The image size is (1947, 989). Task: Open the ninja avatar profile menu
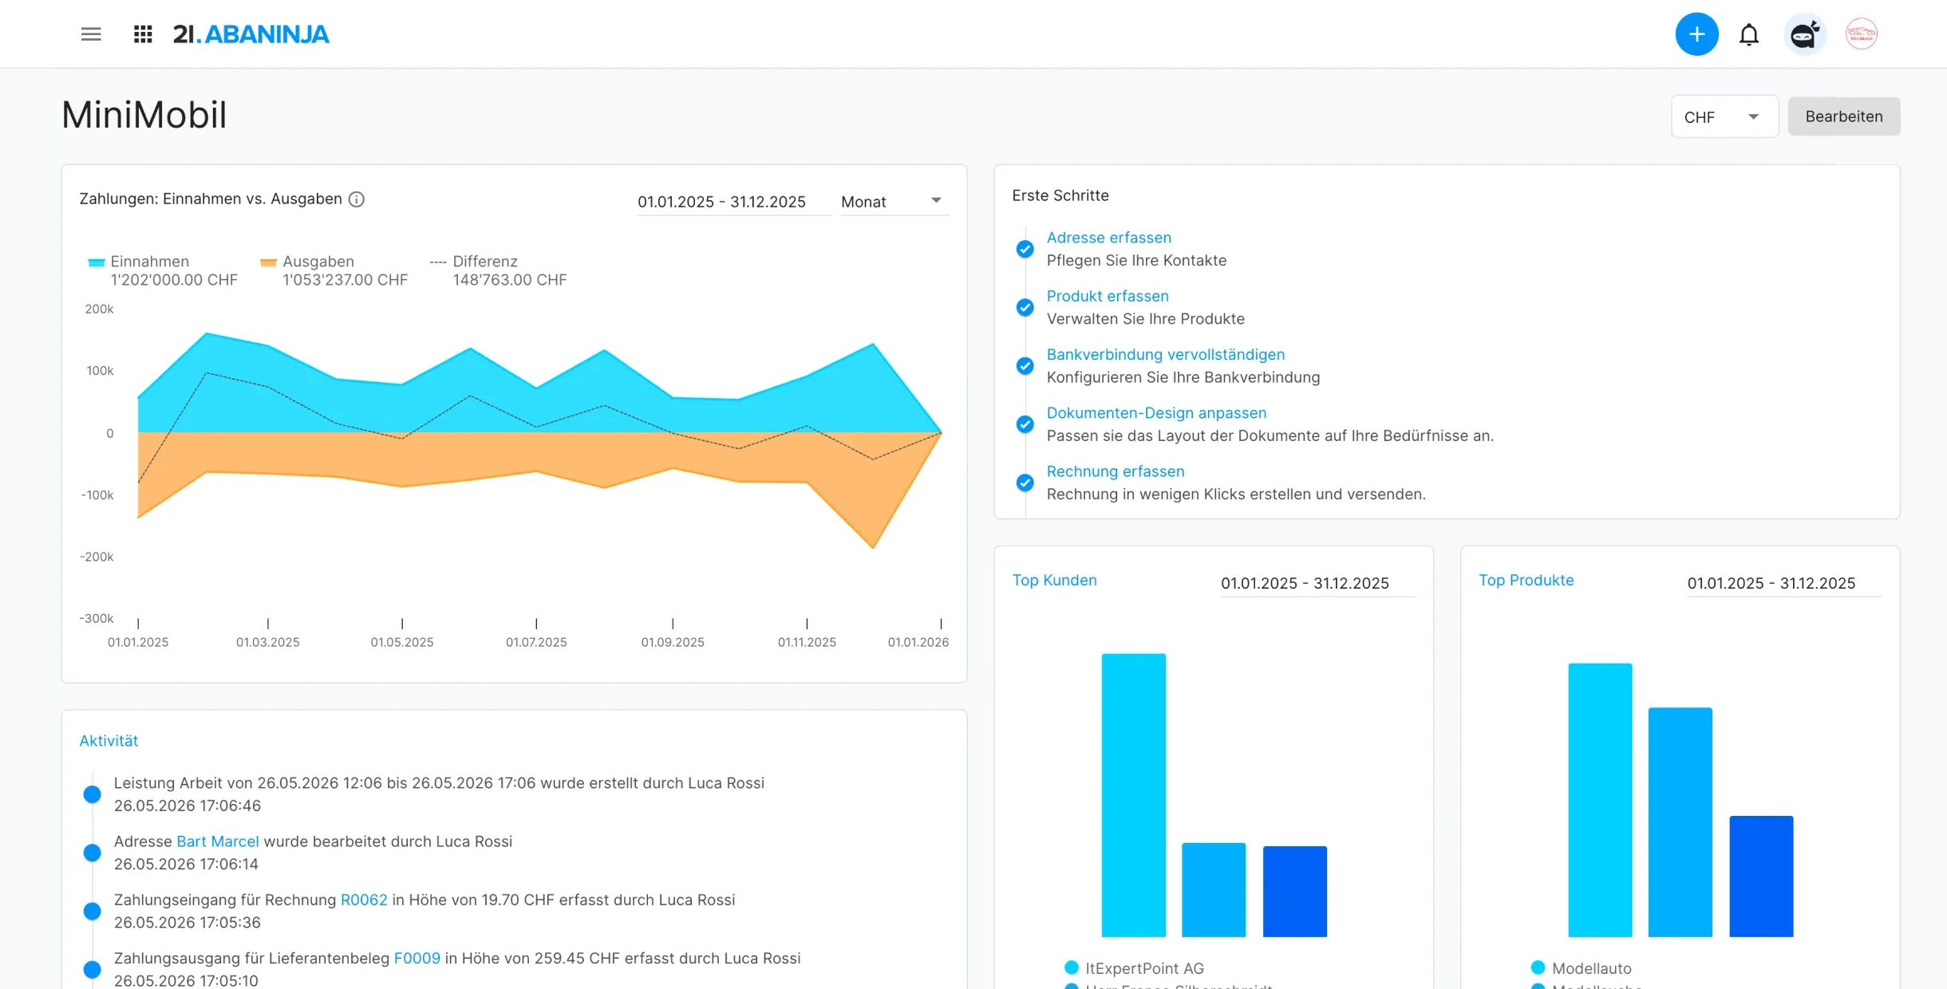point(1805,34)
